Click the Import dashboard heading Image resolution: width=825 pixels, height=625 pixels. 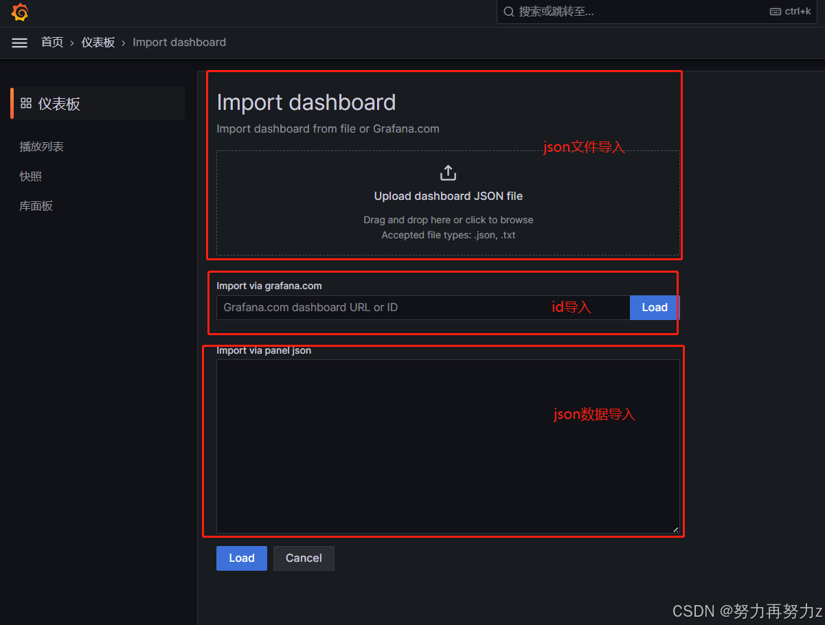coord(306,102)
